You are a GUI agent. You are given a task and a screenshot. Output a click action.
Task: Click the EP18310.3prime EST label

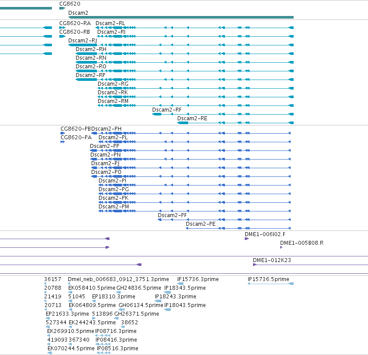(114, 297)
